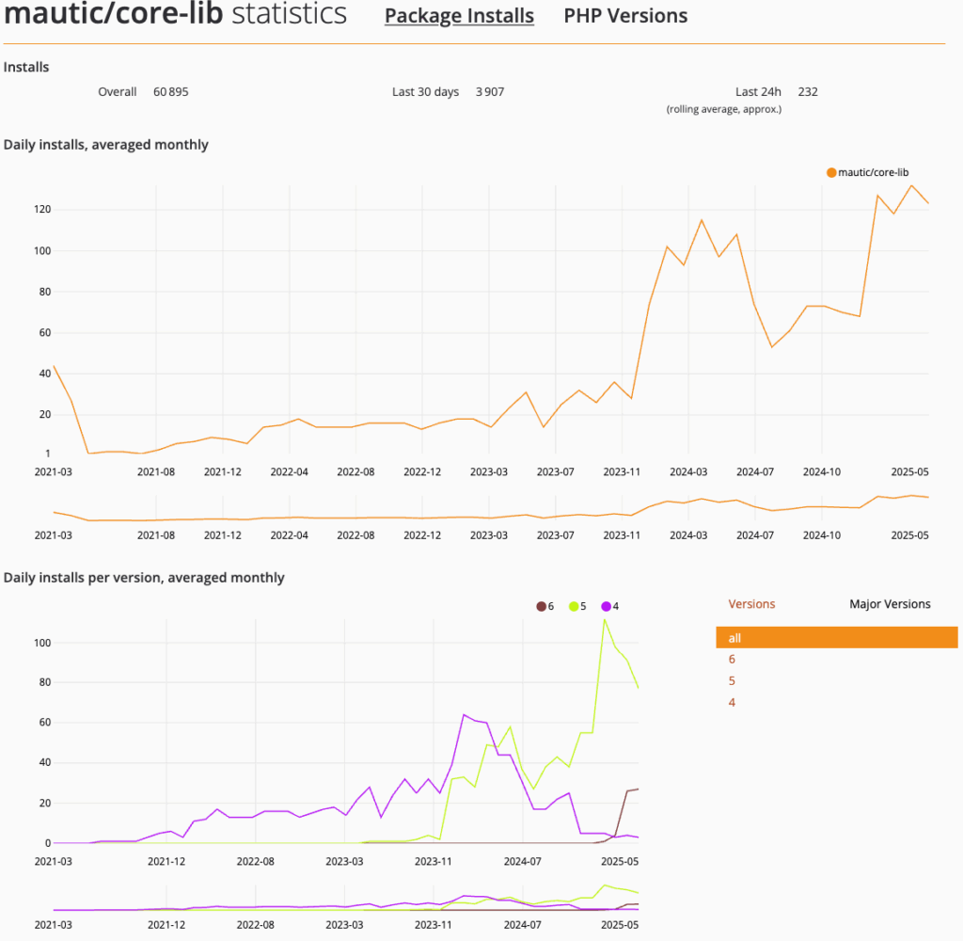Switch back to the Versions view

pyautogui.click(x=751, y=603)
